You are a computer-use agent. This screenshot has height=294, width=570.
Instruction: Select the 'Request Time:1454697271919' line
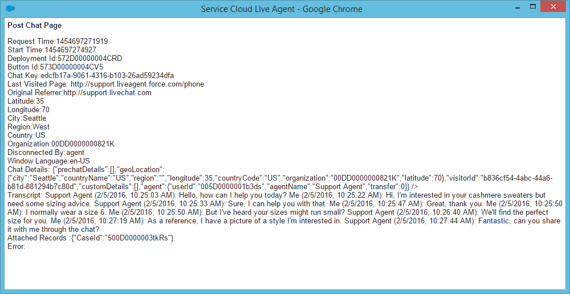tap(58, 42)
